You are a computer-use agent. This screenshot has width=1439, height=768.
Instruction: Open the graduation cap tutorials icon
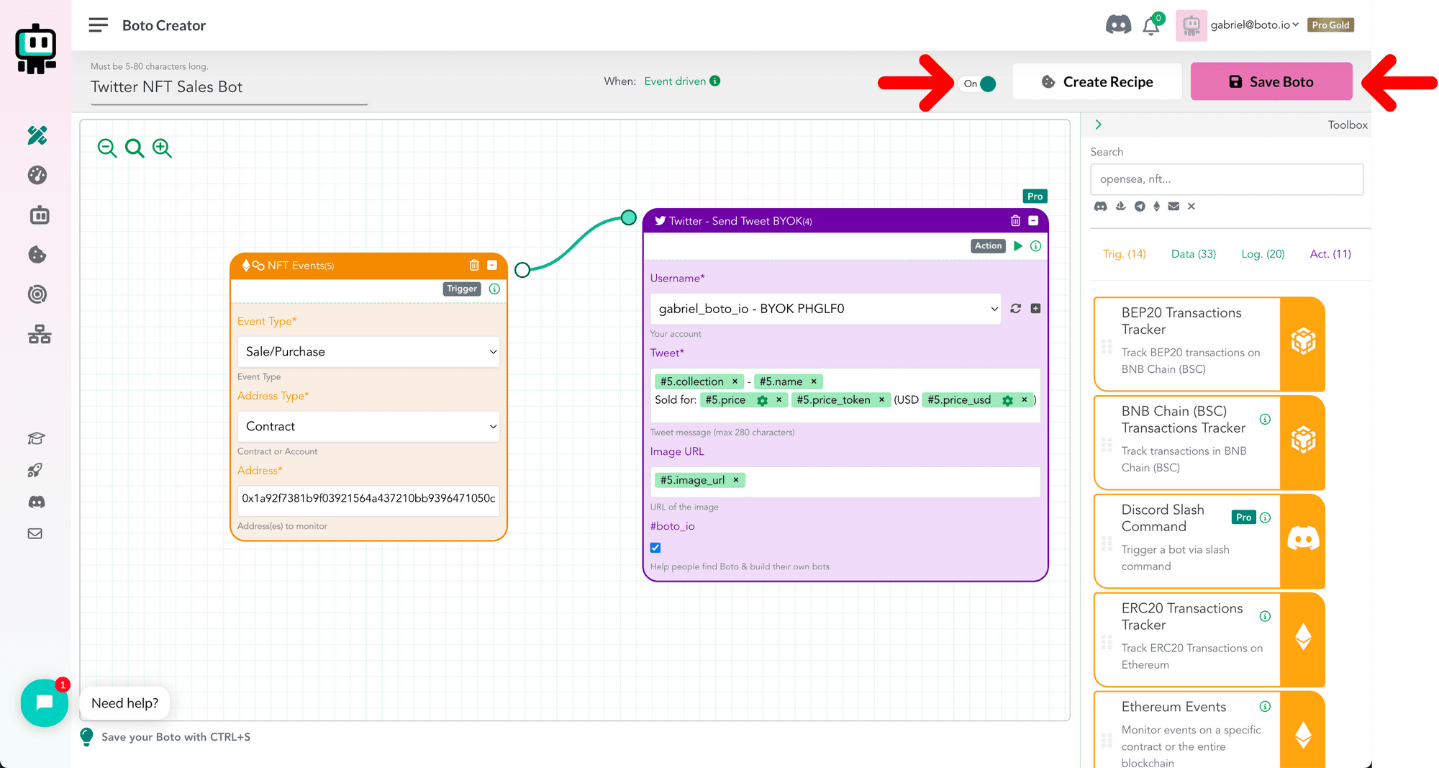point(36,438)
